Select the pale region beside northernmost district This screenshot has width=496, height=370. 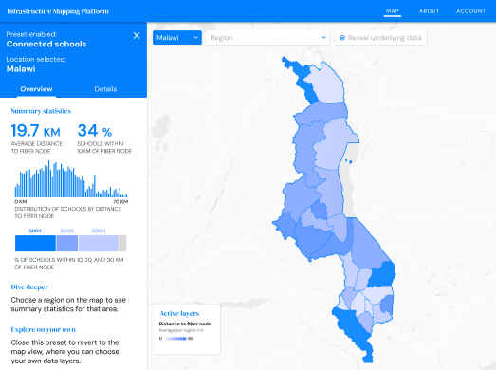[327, 83]
